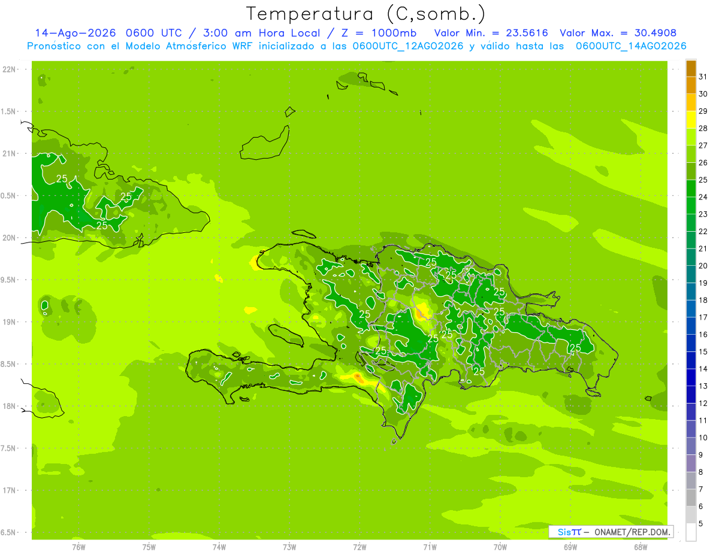Click the '22N' latitude axis label
Screen dimensions: 719x555
tap(9, 69)
